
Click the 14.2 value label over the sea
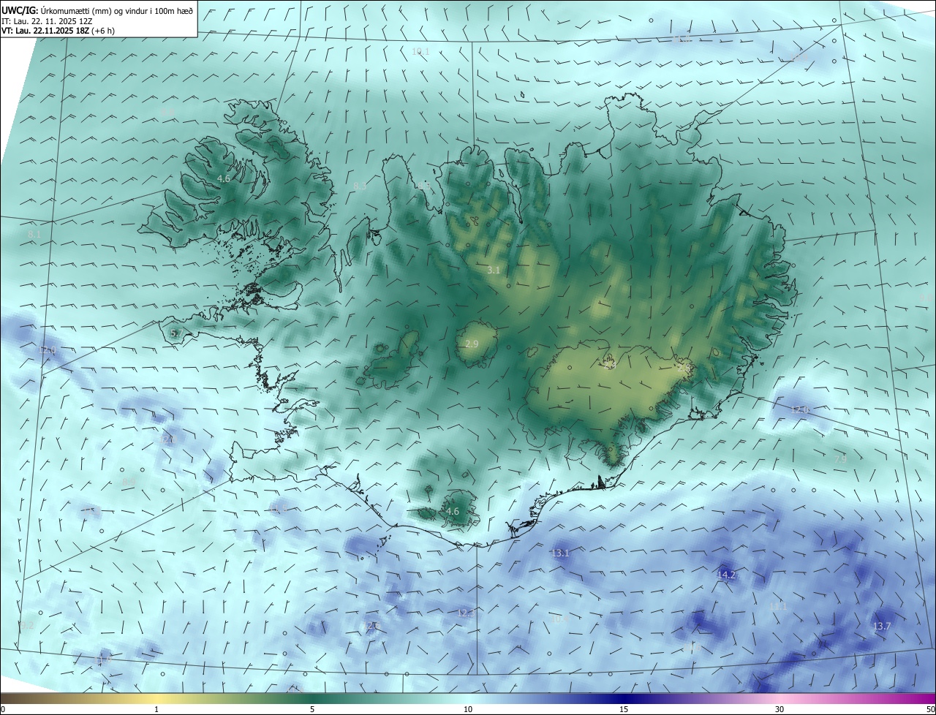click(726, 575)
